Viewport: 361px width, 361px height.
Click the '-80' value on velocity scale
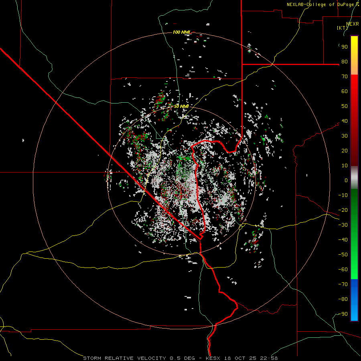pyautogui.click(x=343, y=299)
